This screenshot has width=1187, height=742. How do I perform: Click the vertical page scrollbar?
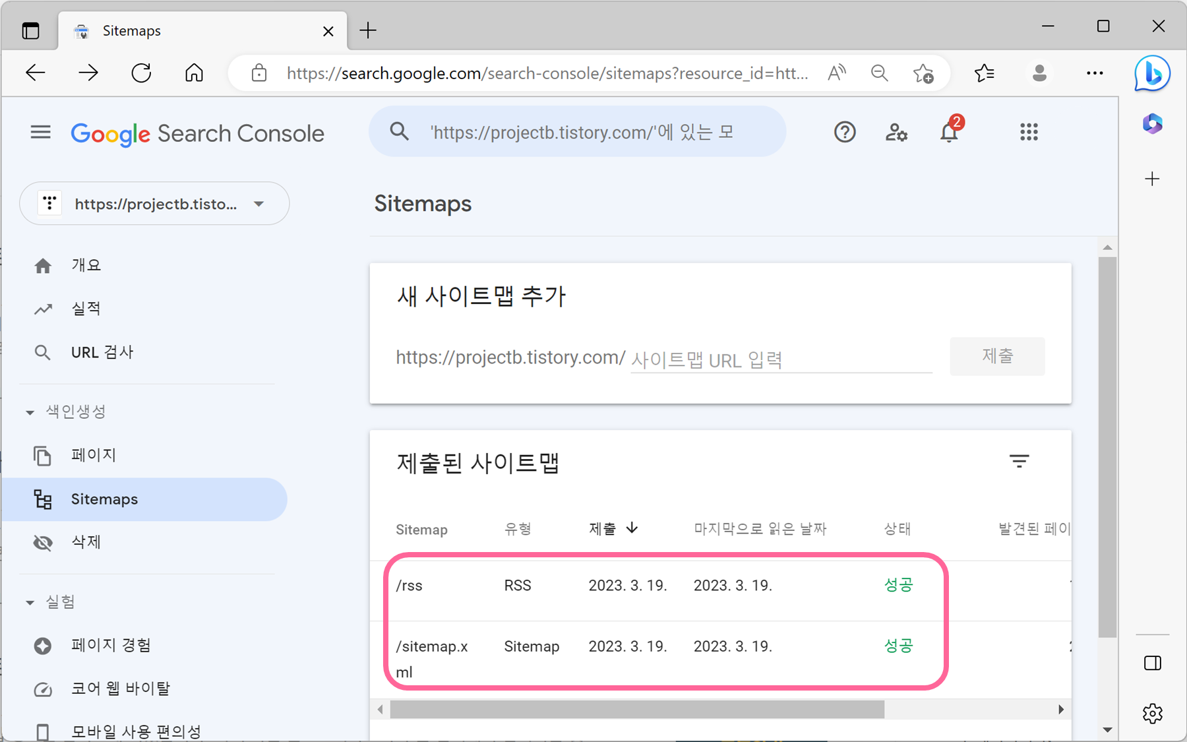1107,447
